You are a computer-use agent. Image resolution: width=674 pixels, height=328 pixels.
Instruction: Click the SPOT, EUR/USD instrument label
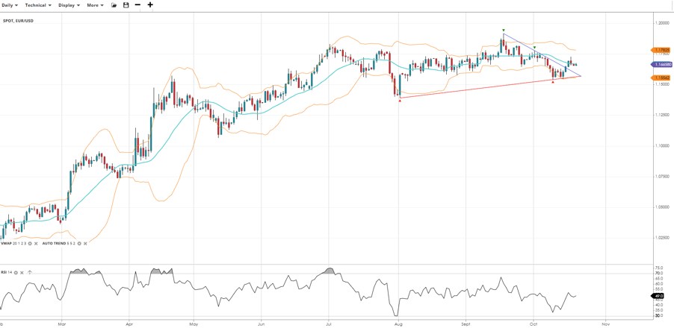(x=18, y=21)
